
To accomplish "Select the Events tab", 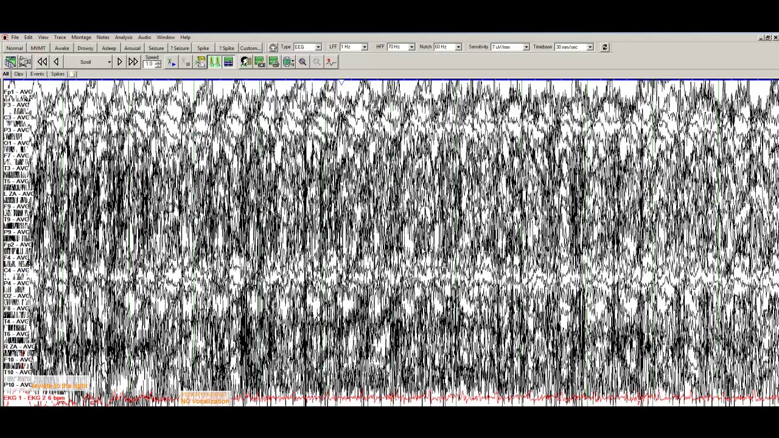I will point(37,74).
